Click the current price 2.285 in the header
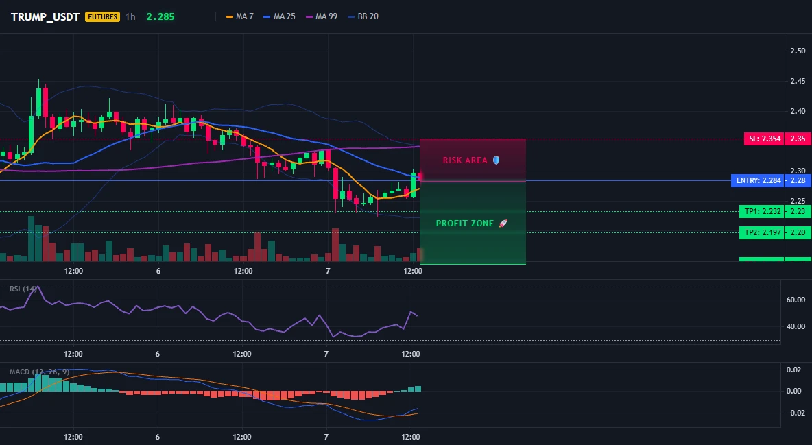The image size is (812, 445). 160,16
